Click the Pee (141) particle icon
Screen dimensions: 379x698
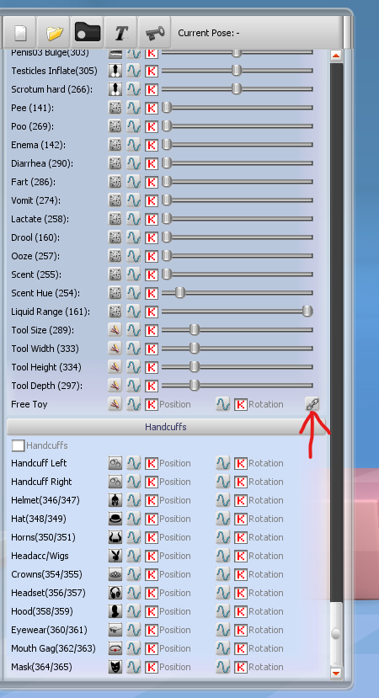pyautogui.click(x=115, y=108)
